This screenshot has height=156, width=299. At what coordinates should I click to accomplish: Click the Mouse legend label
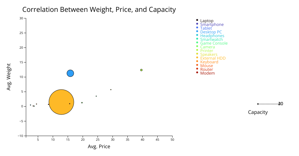click(206, 66)
